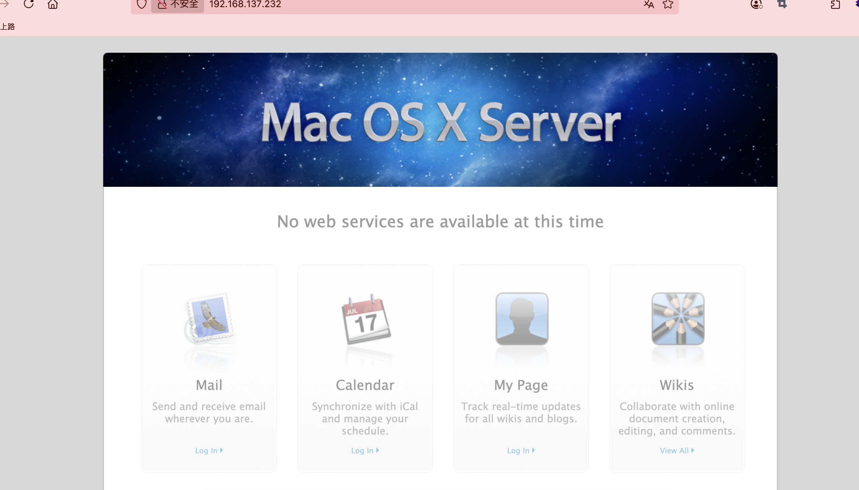The image size is (859, 490).
Task: Open the account profile icon
Action: coord(756,4)
